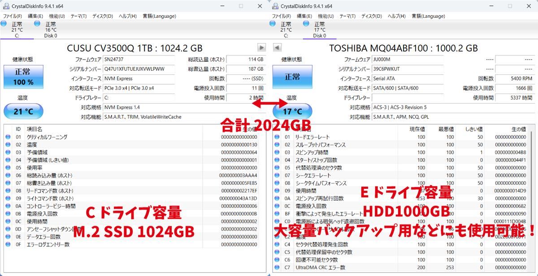Click status orb for UltraDMA CRC エラー数 row

[277, 267]
